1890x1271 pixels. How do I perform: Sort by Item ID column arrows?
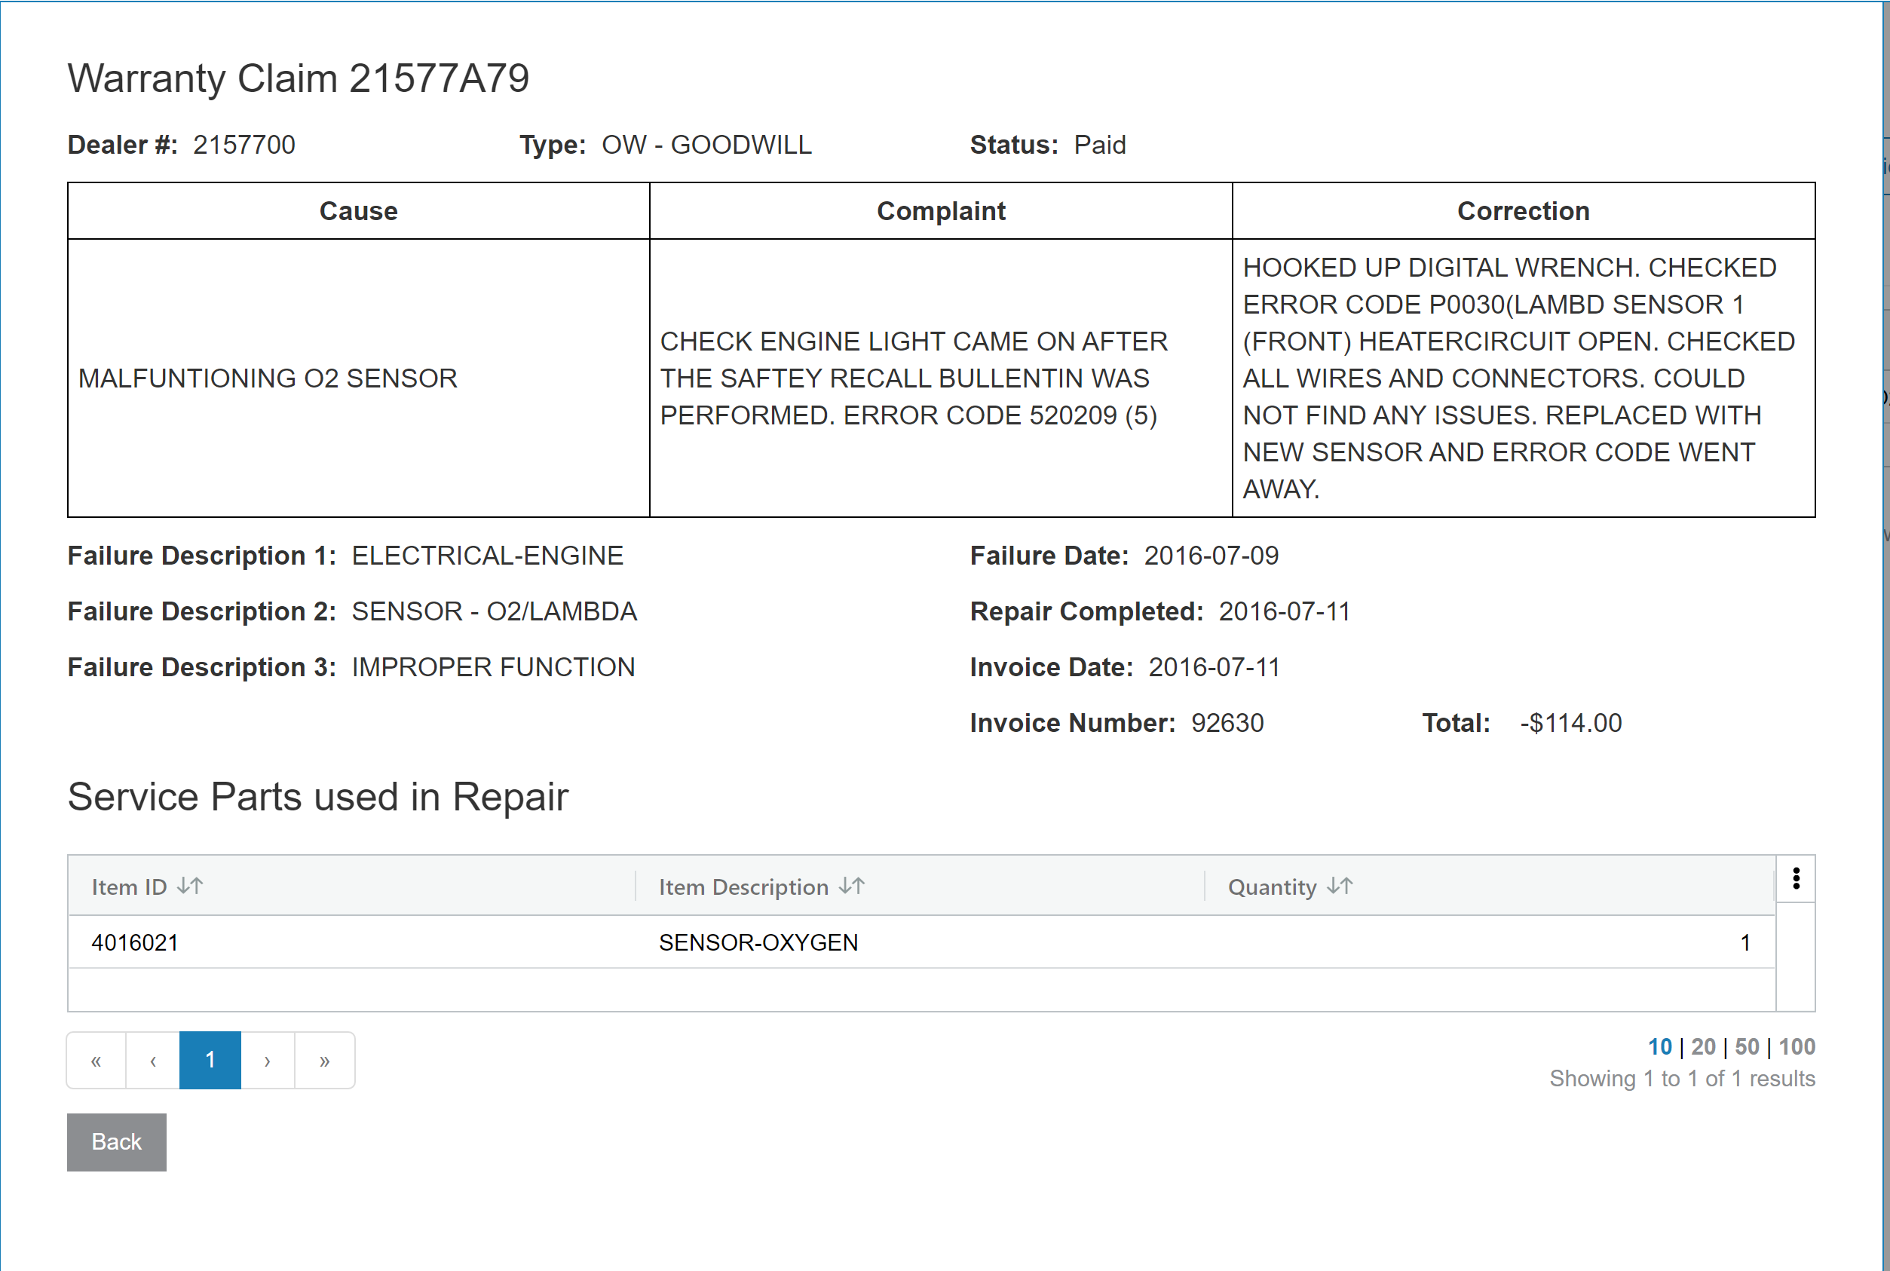(190, 886)
